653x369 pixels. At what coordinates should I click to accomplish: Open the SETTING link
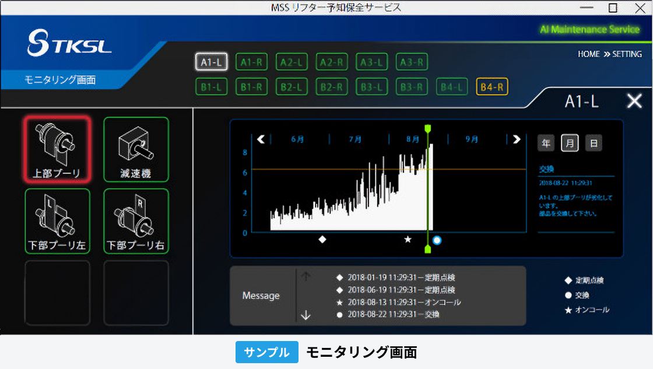click(627, 54)
